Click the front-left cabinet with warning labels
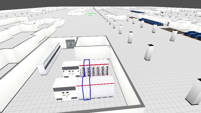The image size is (201, 113). pos(64,90)
